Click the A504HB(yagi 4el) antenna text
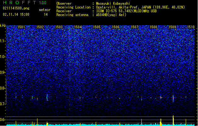This screenshot has width=198, height=126. point(111,15)
